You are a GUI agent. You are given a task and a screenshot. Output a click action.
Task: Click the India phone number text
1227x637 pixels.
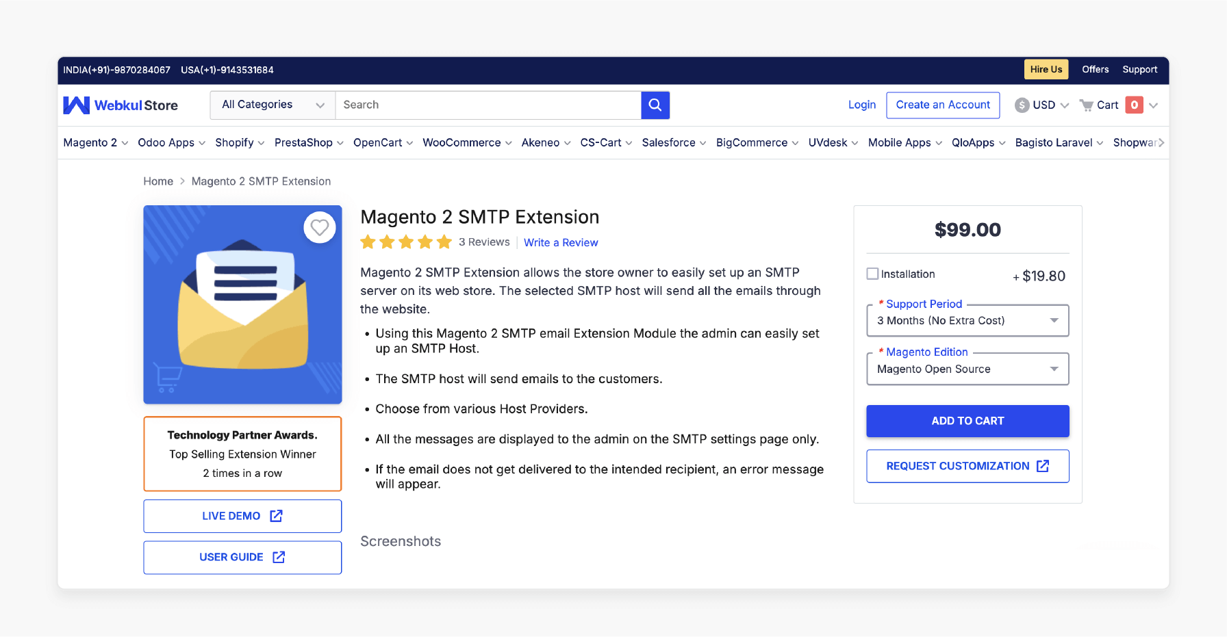[116, 70]
